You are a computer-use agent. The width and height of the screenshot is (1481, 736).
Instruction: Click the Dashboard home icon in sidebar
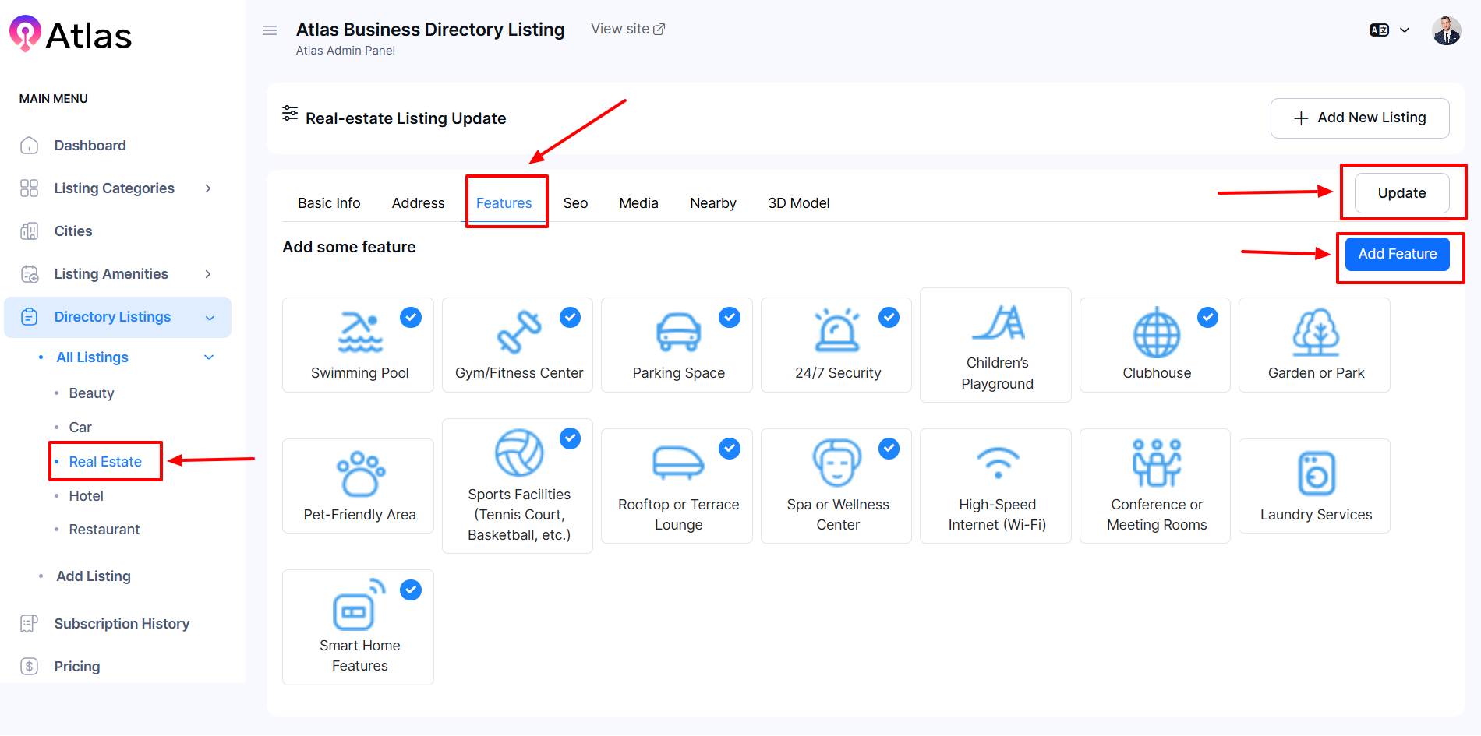29,146
